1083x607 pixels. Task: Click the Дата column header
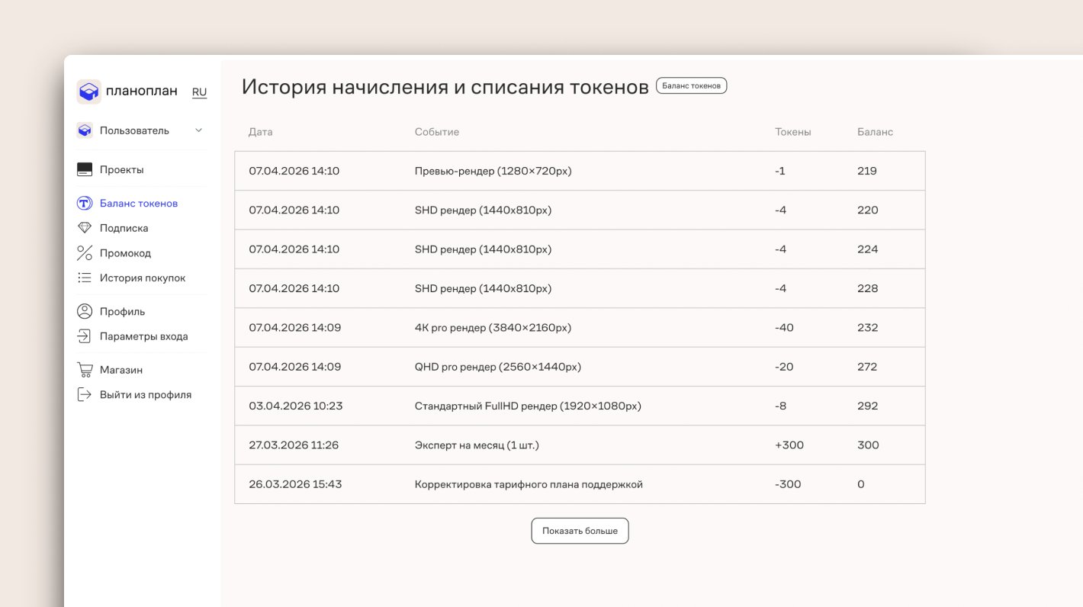tap(259, 131)
